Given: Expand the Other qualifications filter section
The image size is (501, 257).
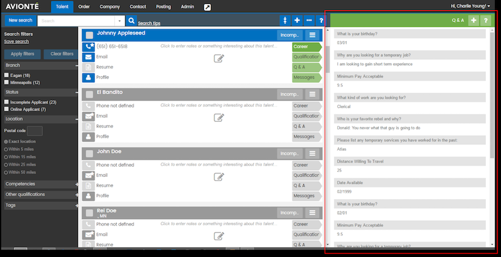Looking at the screenshot, I should click(77, 195).
